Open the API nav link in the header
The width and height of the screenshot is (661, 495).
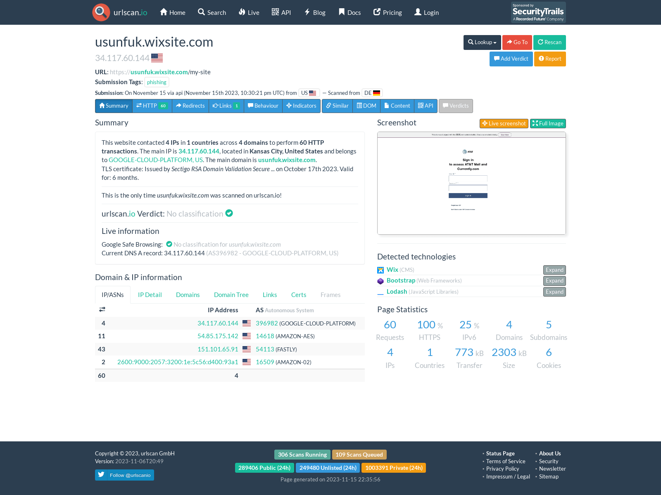(281, 12)
